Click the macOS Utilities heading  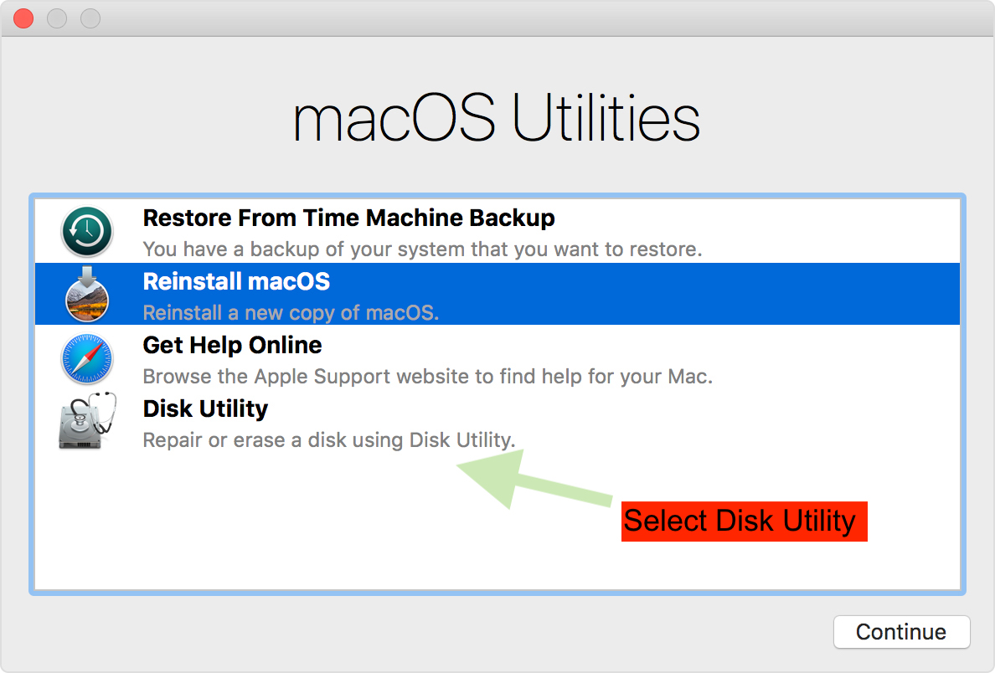497,120
